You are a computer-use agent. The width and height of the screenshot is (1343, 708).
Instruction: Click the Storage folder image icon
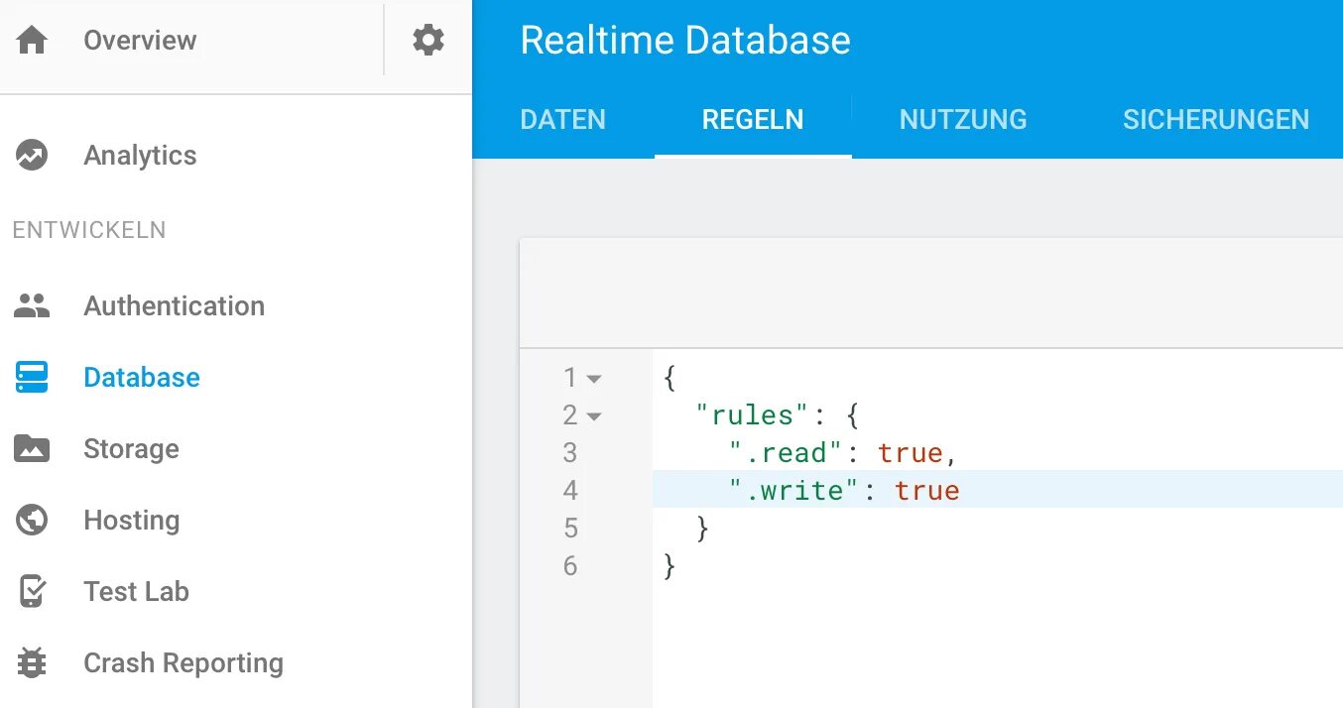[32, 449]
